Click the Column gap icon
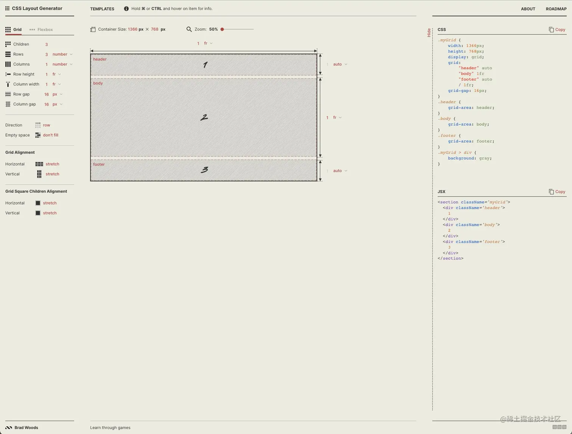The width and height of the screenshot is (572, 434). pos(8,104)
